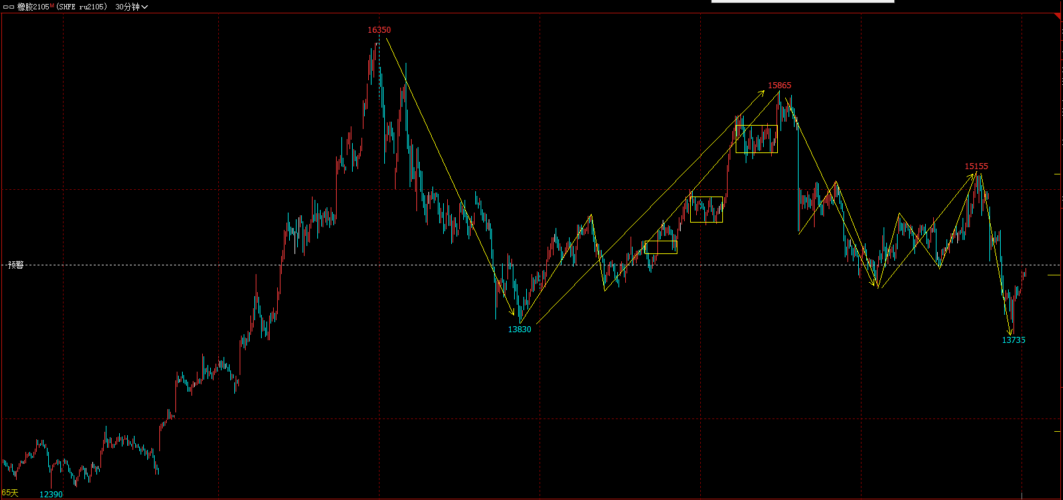This screenshot has width=1063, height=500.
Task: Select the 预警 alert line label
Action: 15,265
